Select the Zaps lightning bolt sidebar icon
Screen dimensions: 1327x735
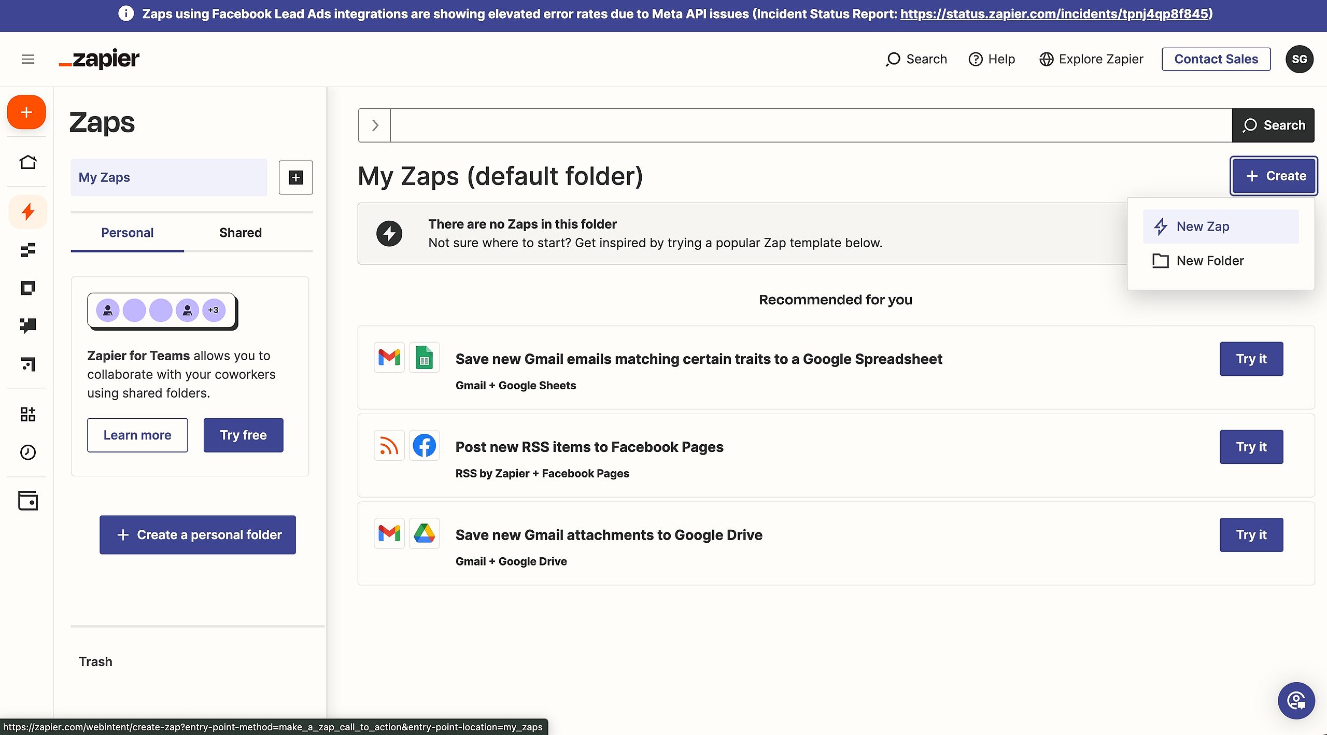pos(28,211)
